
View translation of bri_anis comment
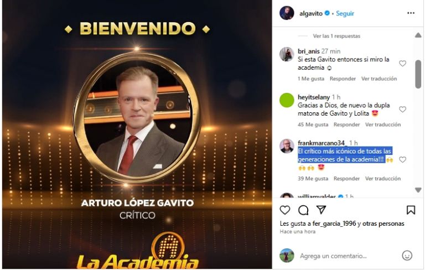pos(379,79)
